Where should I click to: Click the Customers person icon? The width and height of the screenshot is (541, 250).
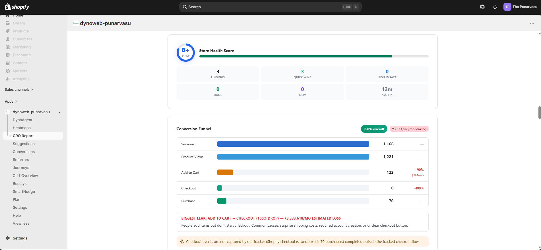click(8, 39)
